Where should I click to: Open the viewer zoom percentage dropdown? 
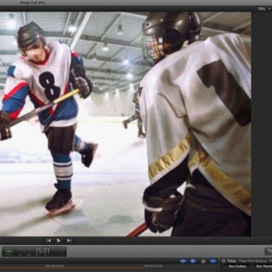(x=262, y=9)
